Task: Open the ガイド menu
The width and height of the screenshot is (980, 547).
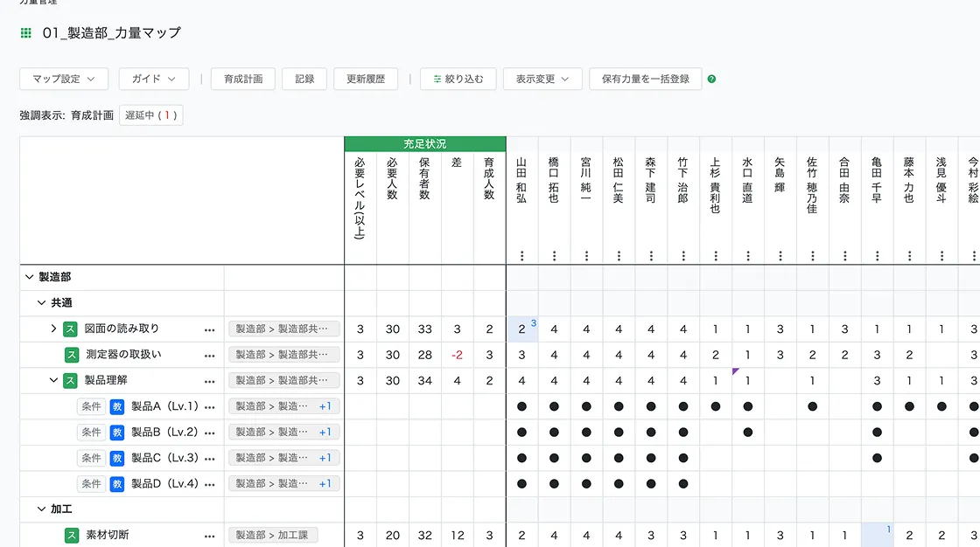Action: (x=154, y=79)
